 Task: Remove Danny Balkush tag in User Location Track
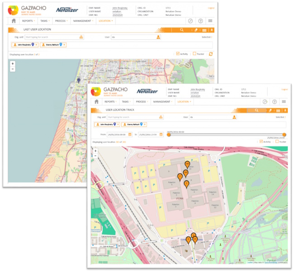tap(145, 124)
